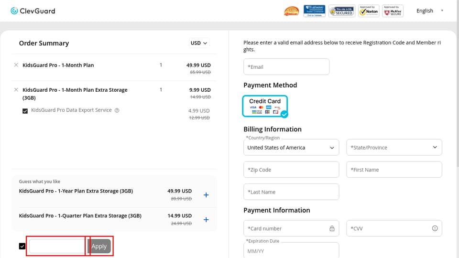Click the '49.99 USD' price of 1-Month Plan
The height and width of the screenshot is (258, 459).
click(198, 65)
